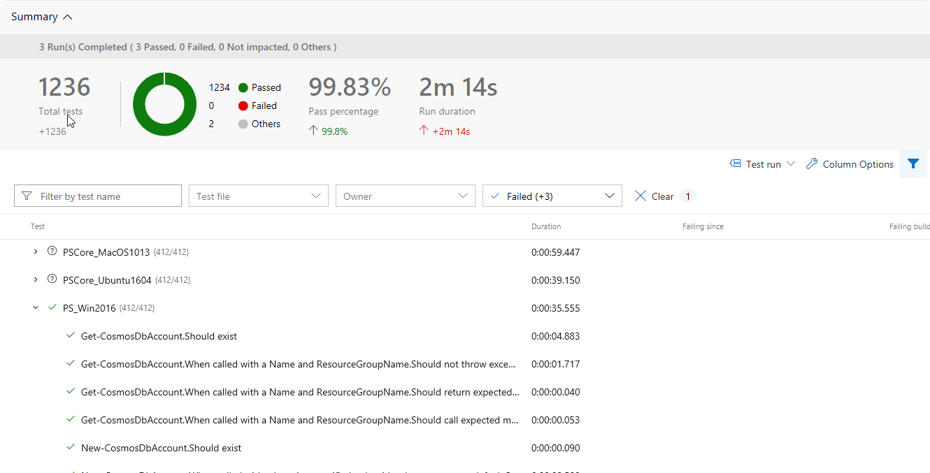Click the green Passed legend dot

pos(243,87)
